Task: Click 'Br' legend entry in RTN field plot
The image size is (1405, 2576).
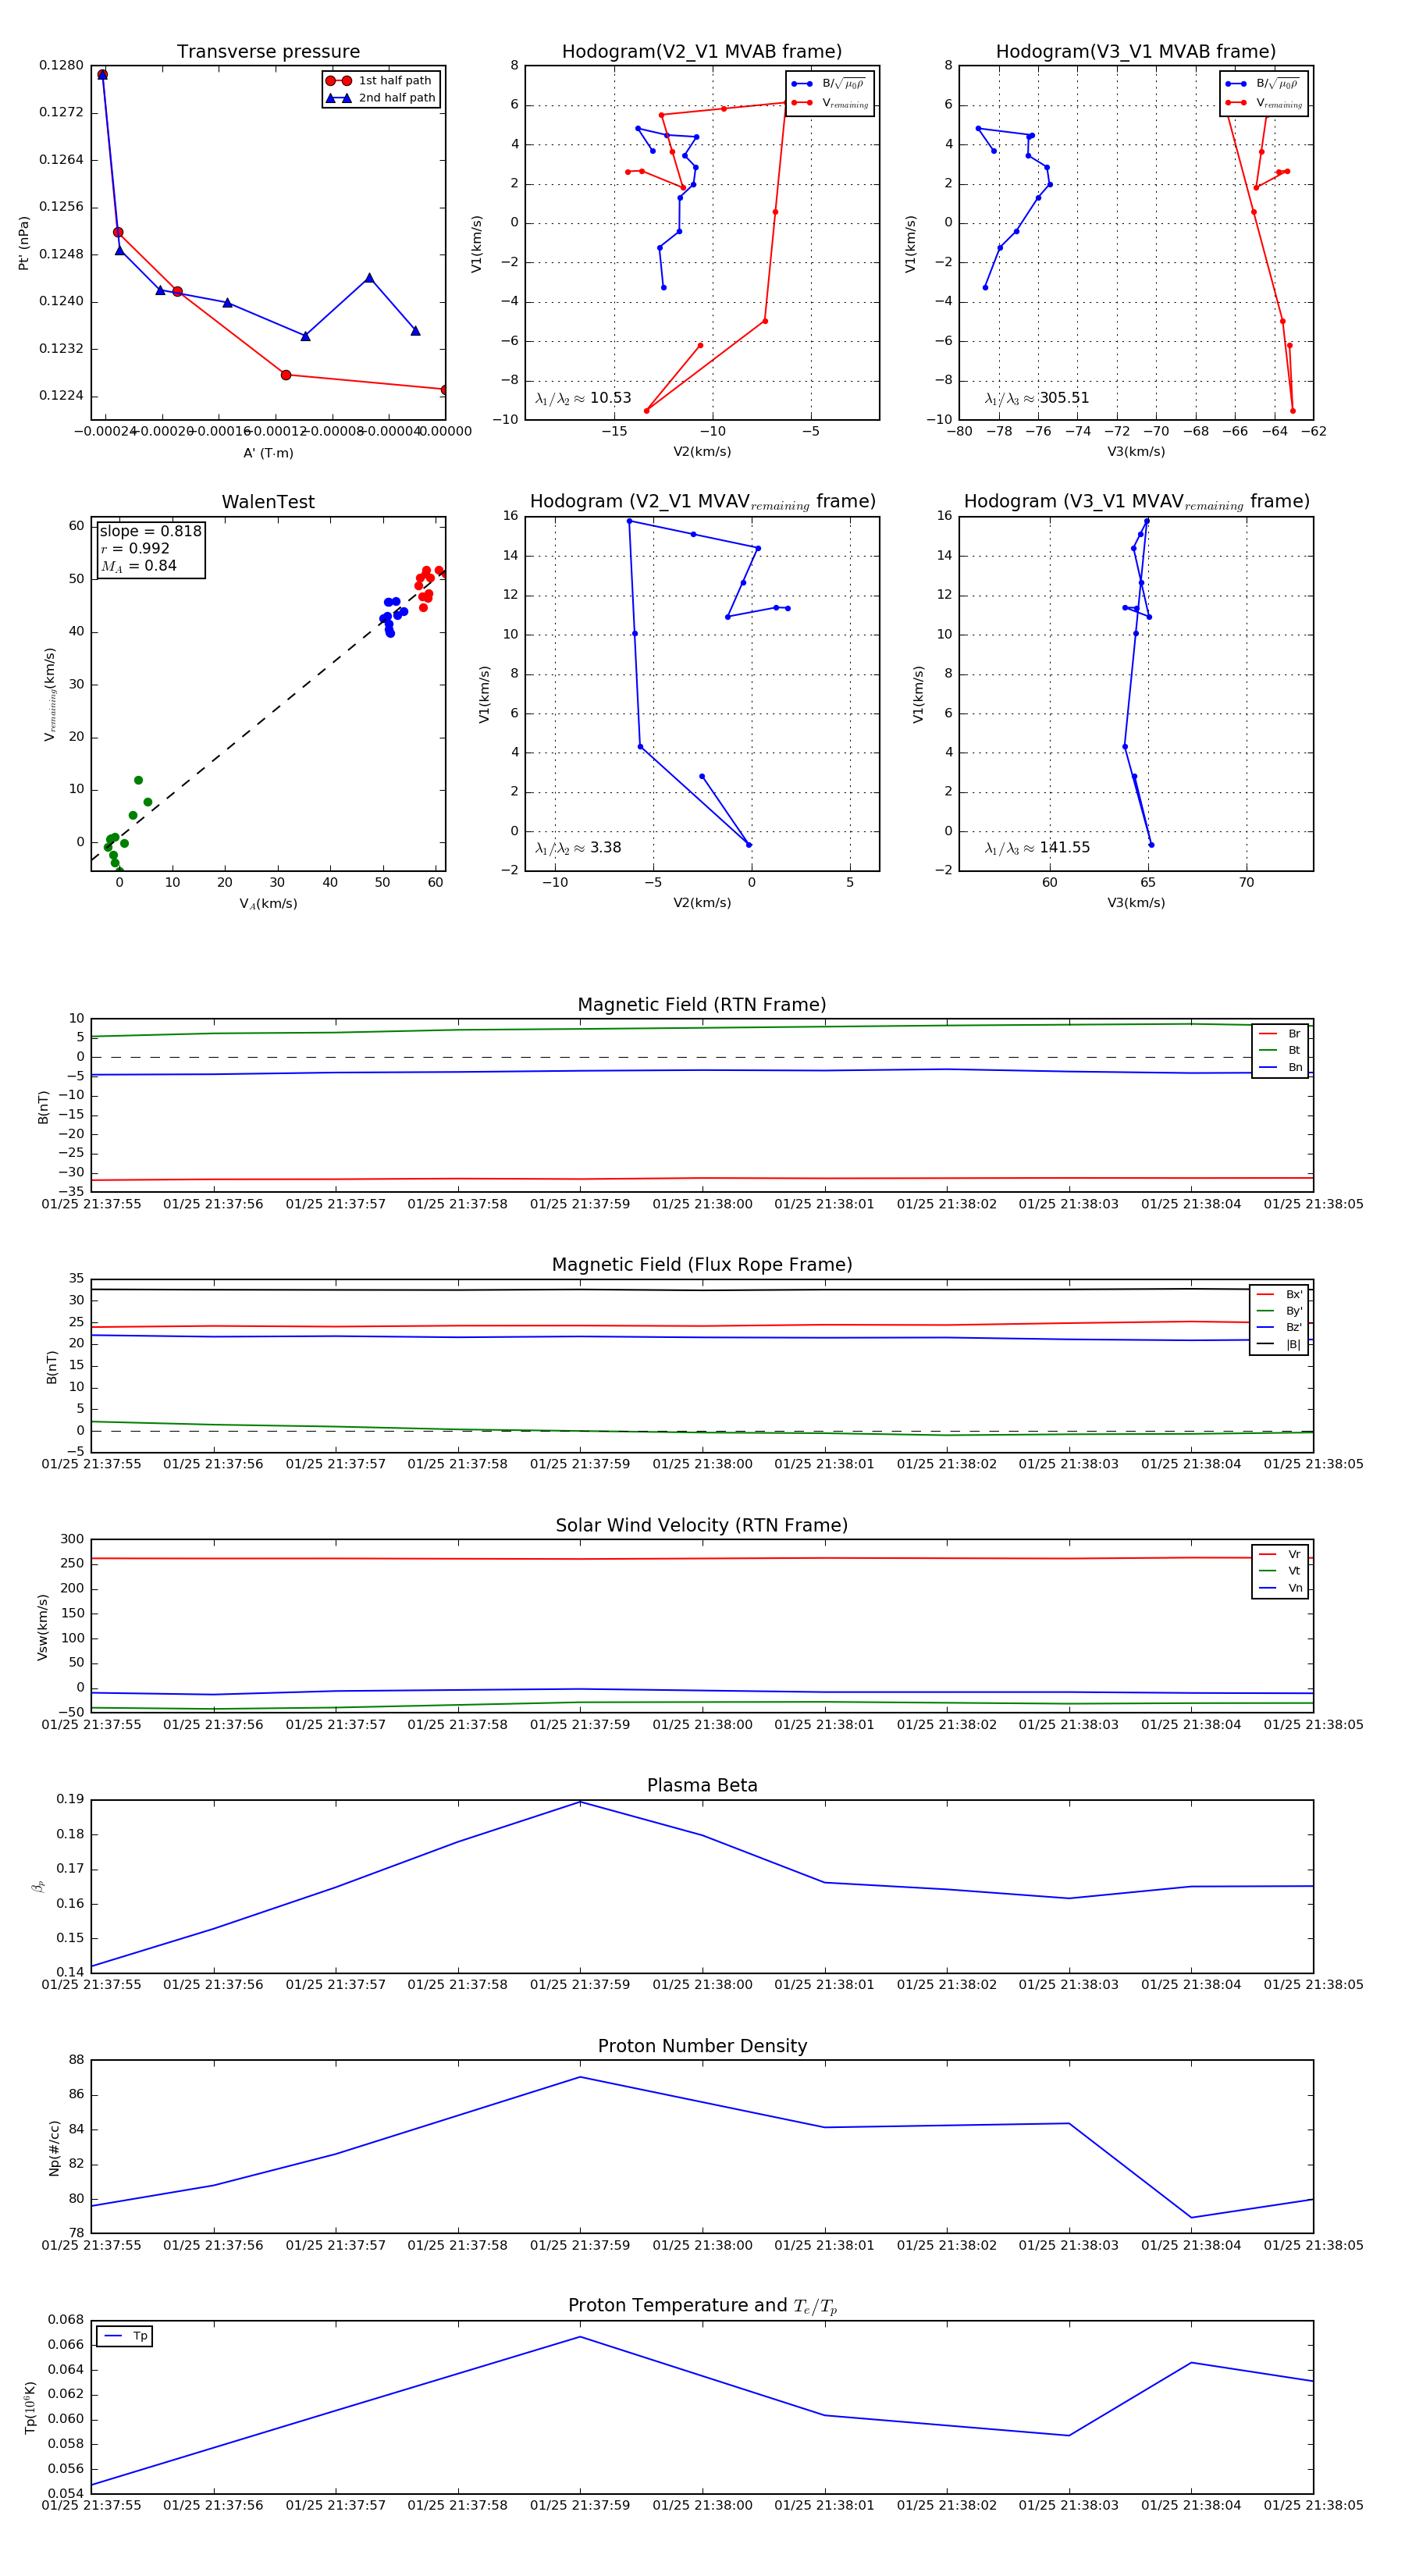Action: (1280, 1034)
